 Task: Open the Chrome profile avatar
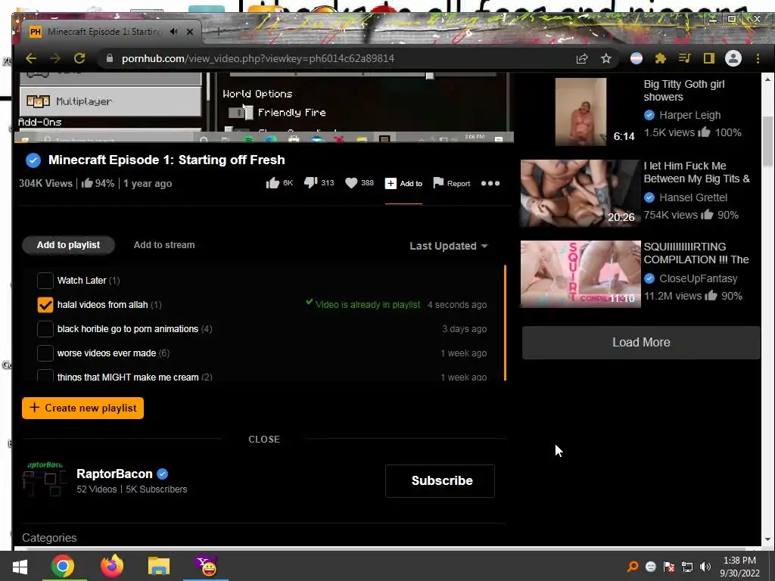point(733,58)
